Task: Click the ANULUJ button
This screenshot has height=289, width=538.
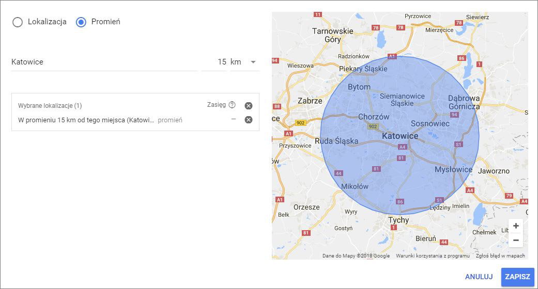Action: (479, 277)
